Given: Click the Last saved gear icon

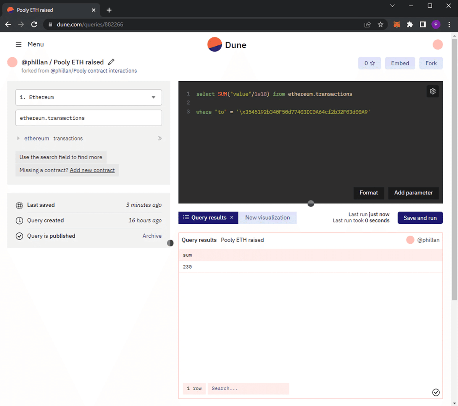Looking at the screenshot, I should tap(19, 205).
